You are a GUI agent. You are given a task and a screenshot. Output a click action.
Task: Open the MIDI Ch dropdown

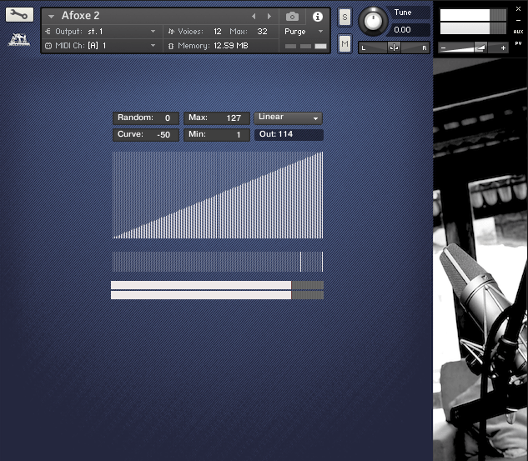(x=100, y=46)
